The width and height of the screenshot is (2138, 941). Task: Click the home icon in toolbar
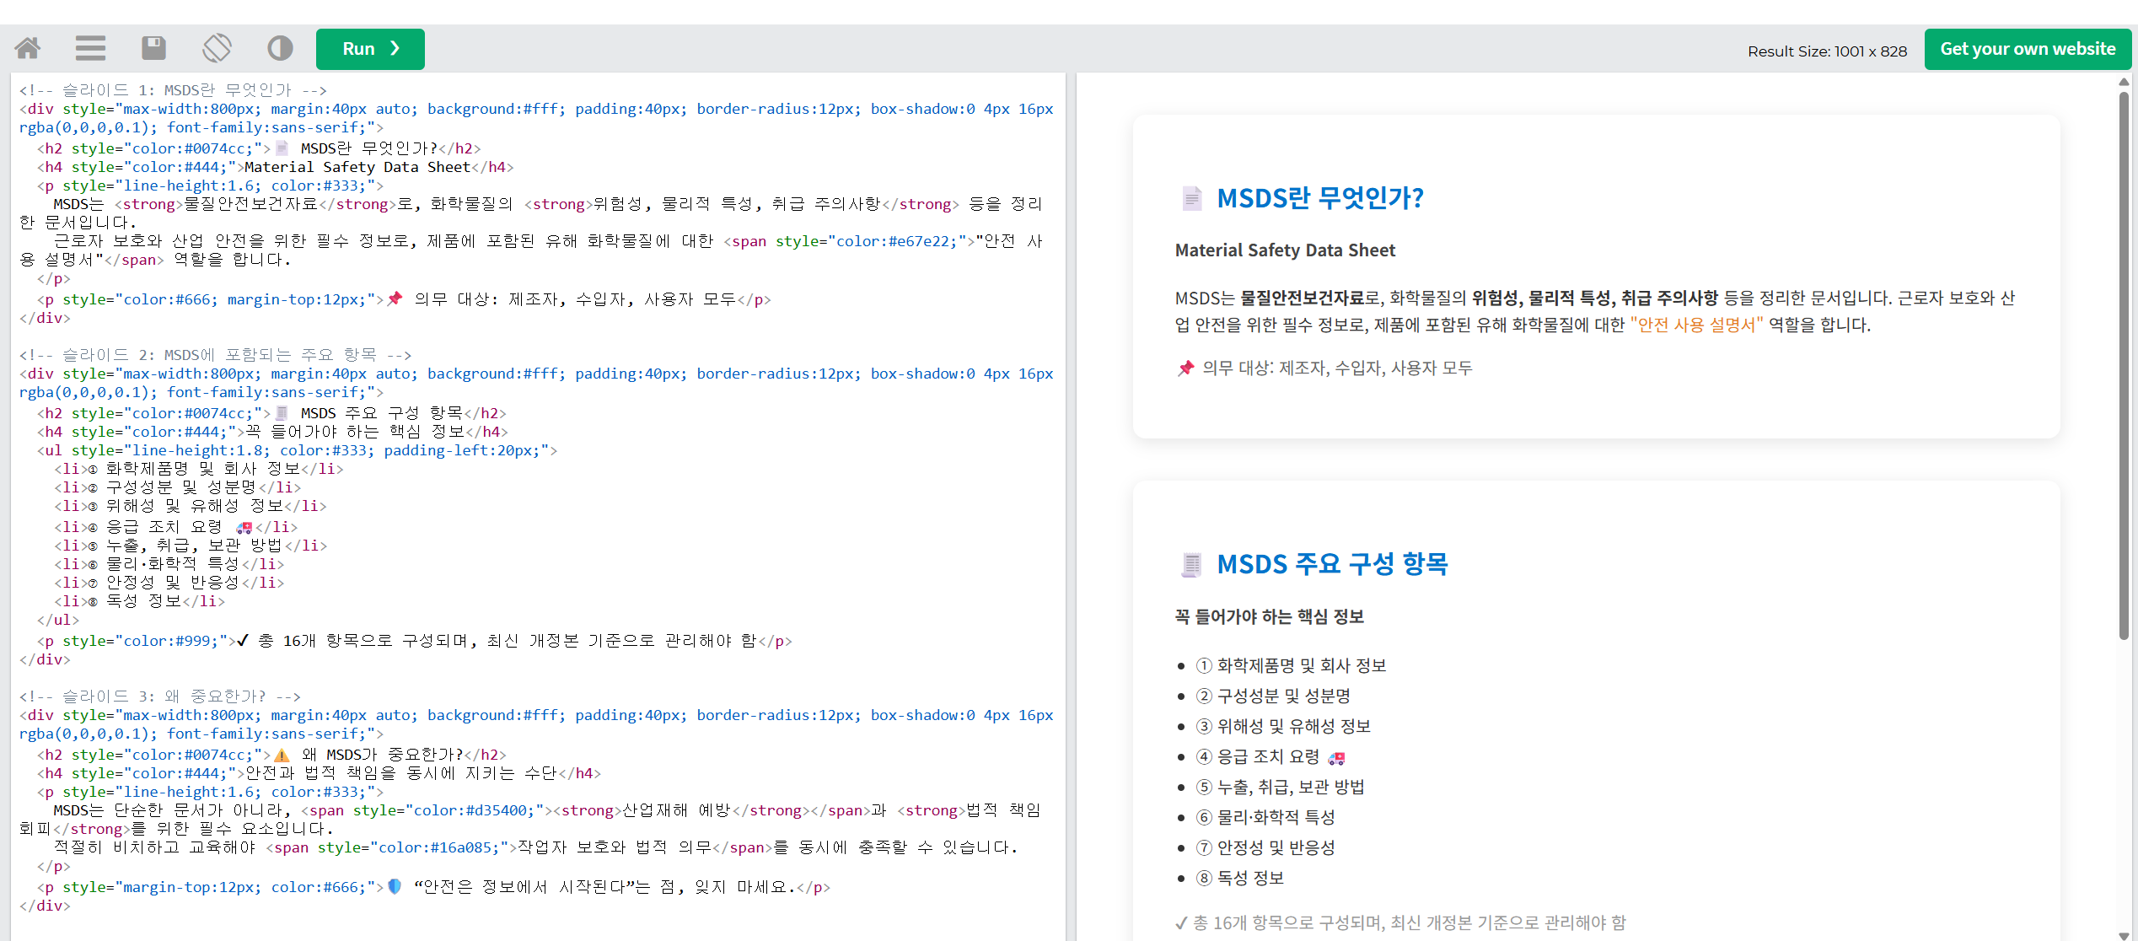tap(28, 48)
